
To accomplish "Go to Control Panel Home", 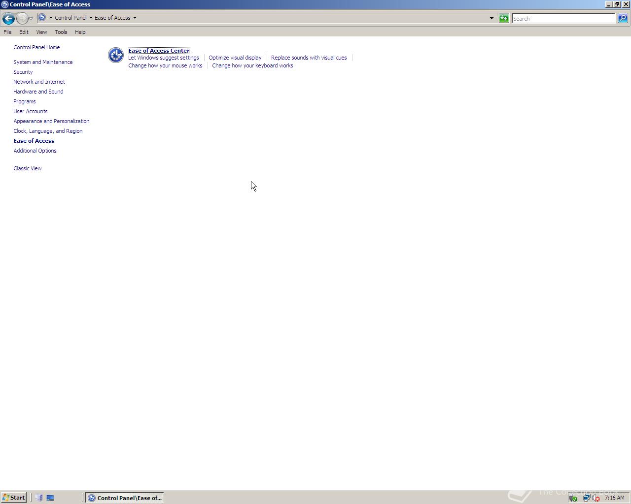I will pyautogui.click(x=36, y=47).
